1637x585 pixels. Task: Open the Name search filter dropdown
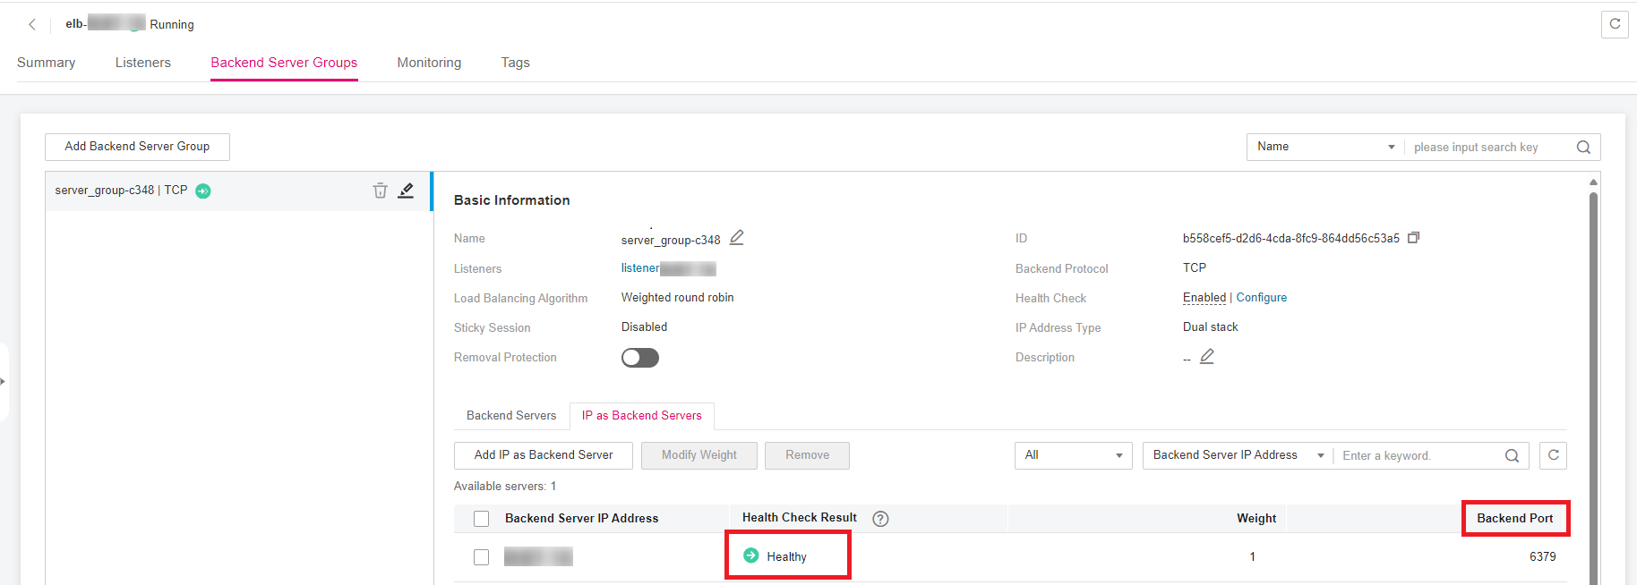click(1325, 147)
